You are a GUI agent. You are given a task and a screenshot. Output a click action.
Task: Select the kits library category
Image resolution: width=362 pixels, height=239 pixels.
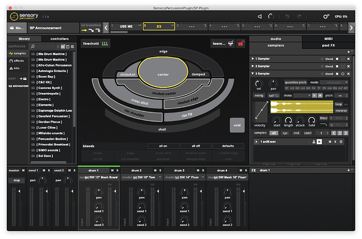click(x=15, y=68)
